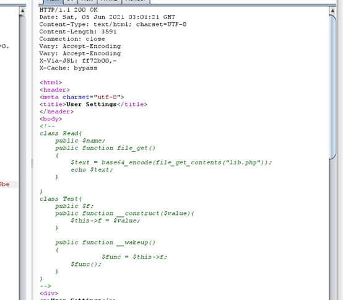This screenshot has width=343, height=300.
Task: Click the '<!--' comment start marker
Action: [47, 126]
